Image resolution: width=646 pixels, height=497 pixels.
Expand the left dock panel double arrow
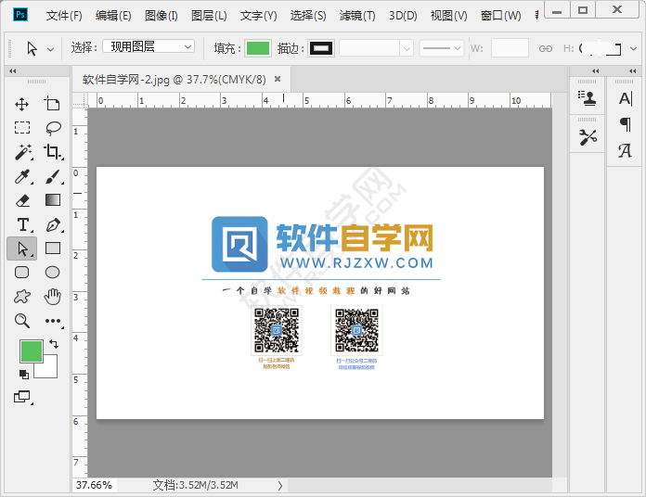(x=595, y=70)
